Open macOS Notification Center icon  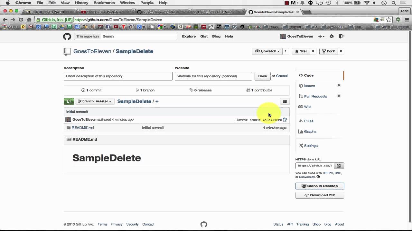click(x=402, y=3)
